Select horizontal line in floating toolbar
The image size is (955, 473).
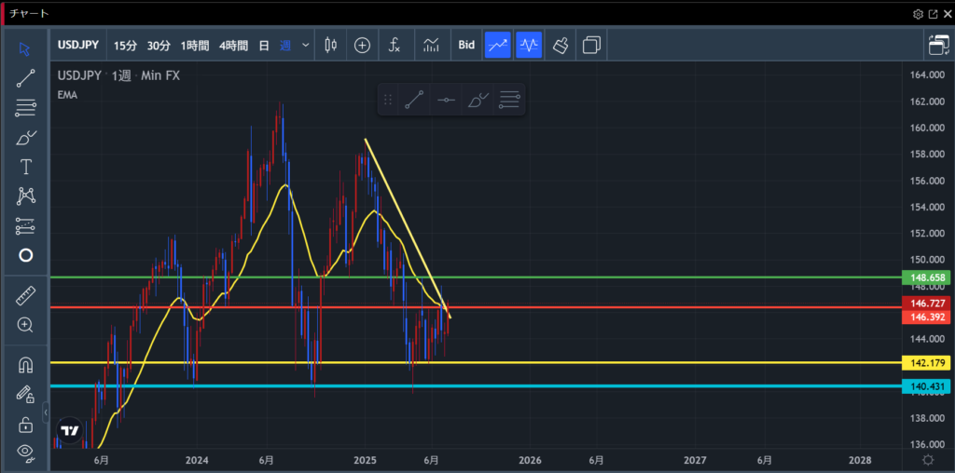[x=447, y=100]
